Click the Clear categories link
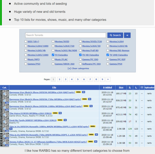This screenshot has width=155, height=154. click(78, 68)
